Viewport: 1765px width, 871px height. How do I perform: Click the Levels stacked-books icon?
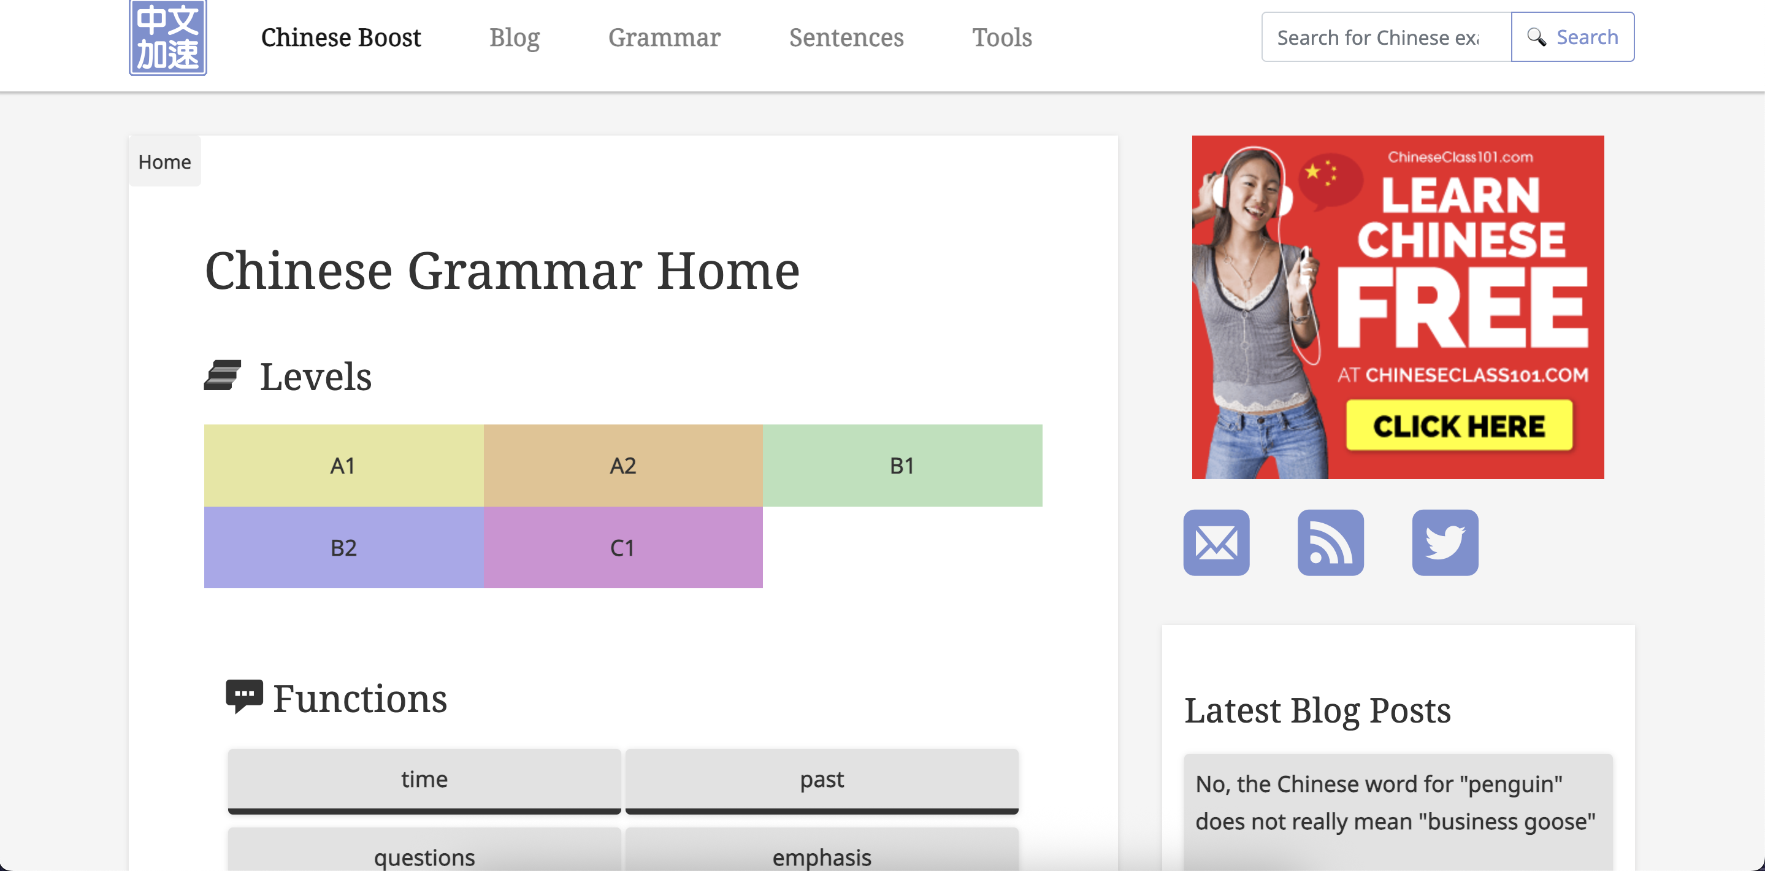(223, 375)
